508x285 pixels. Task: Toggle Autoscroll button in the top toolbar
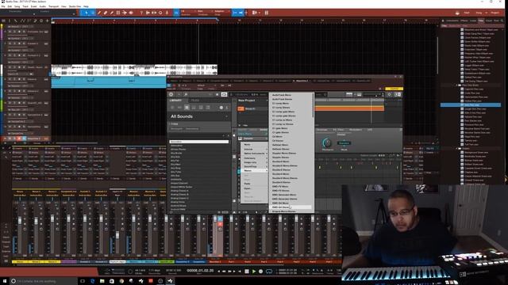point(235,13)
